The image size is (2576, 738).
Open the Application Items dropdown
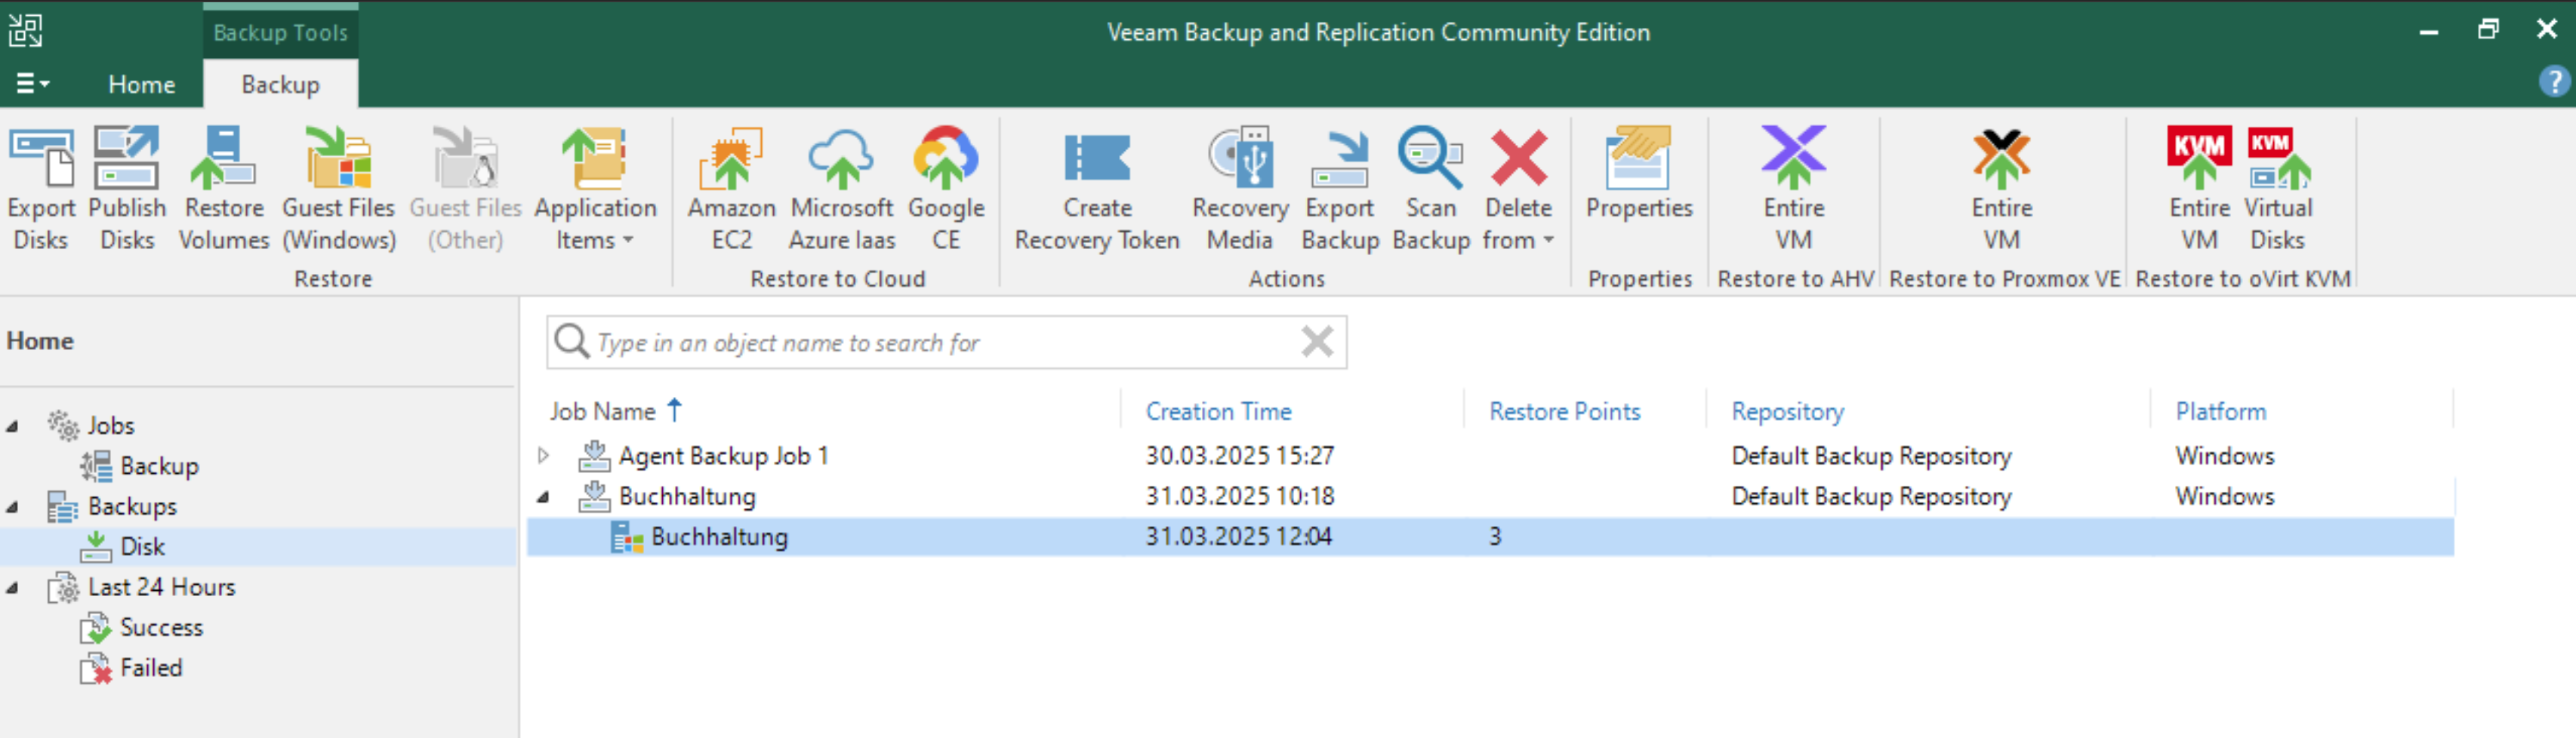click(x=596, y=189)
